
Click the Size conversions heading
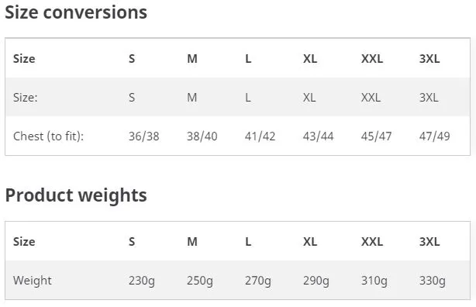(76, 12)
